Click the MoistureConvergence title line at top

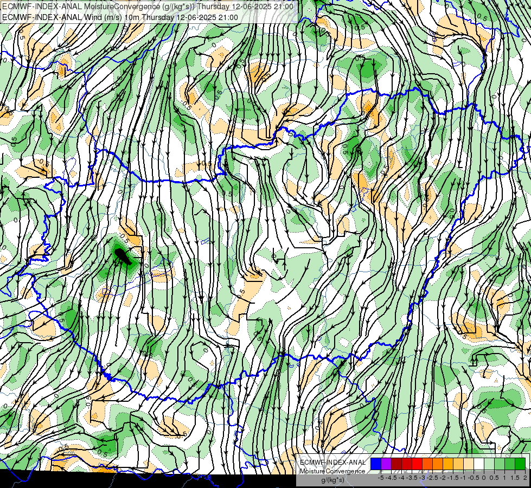[x=148, y=6]
